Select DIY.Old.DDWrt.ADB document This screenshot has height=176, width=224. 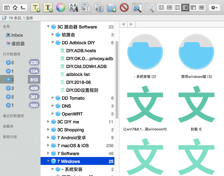click(x=83, y=66)
